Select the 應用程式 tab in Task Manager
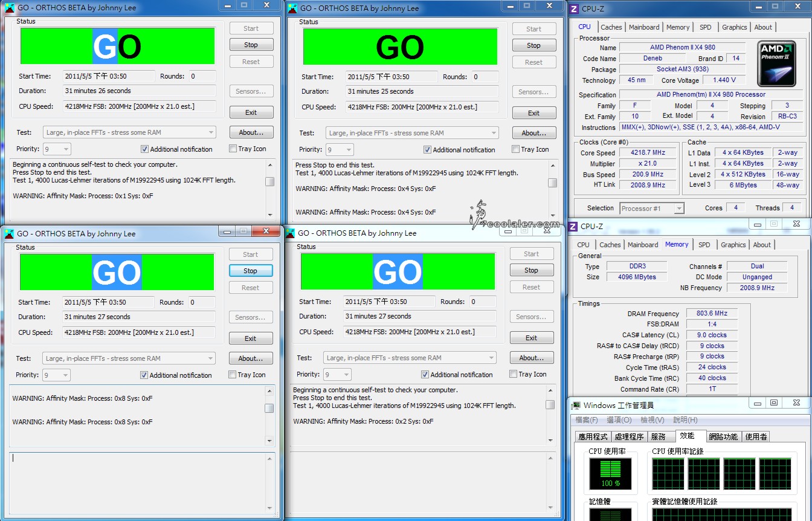This screenshot has width=812, height=521. pyautogui.click(x=593, y=436)
